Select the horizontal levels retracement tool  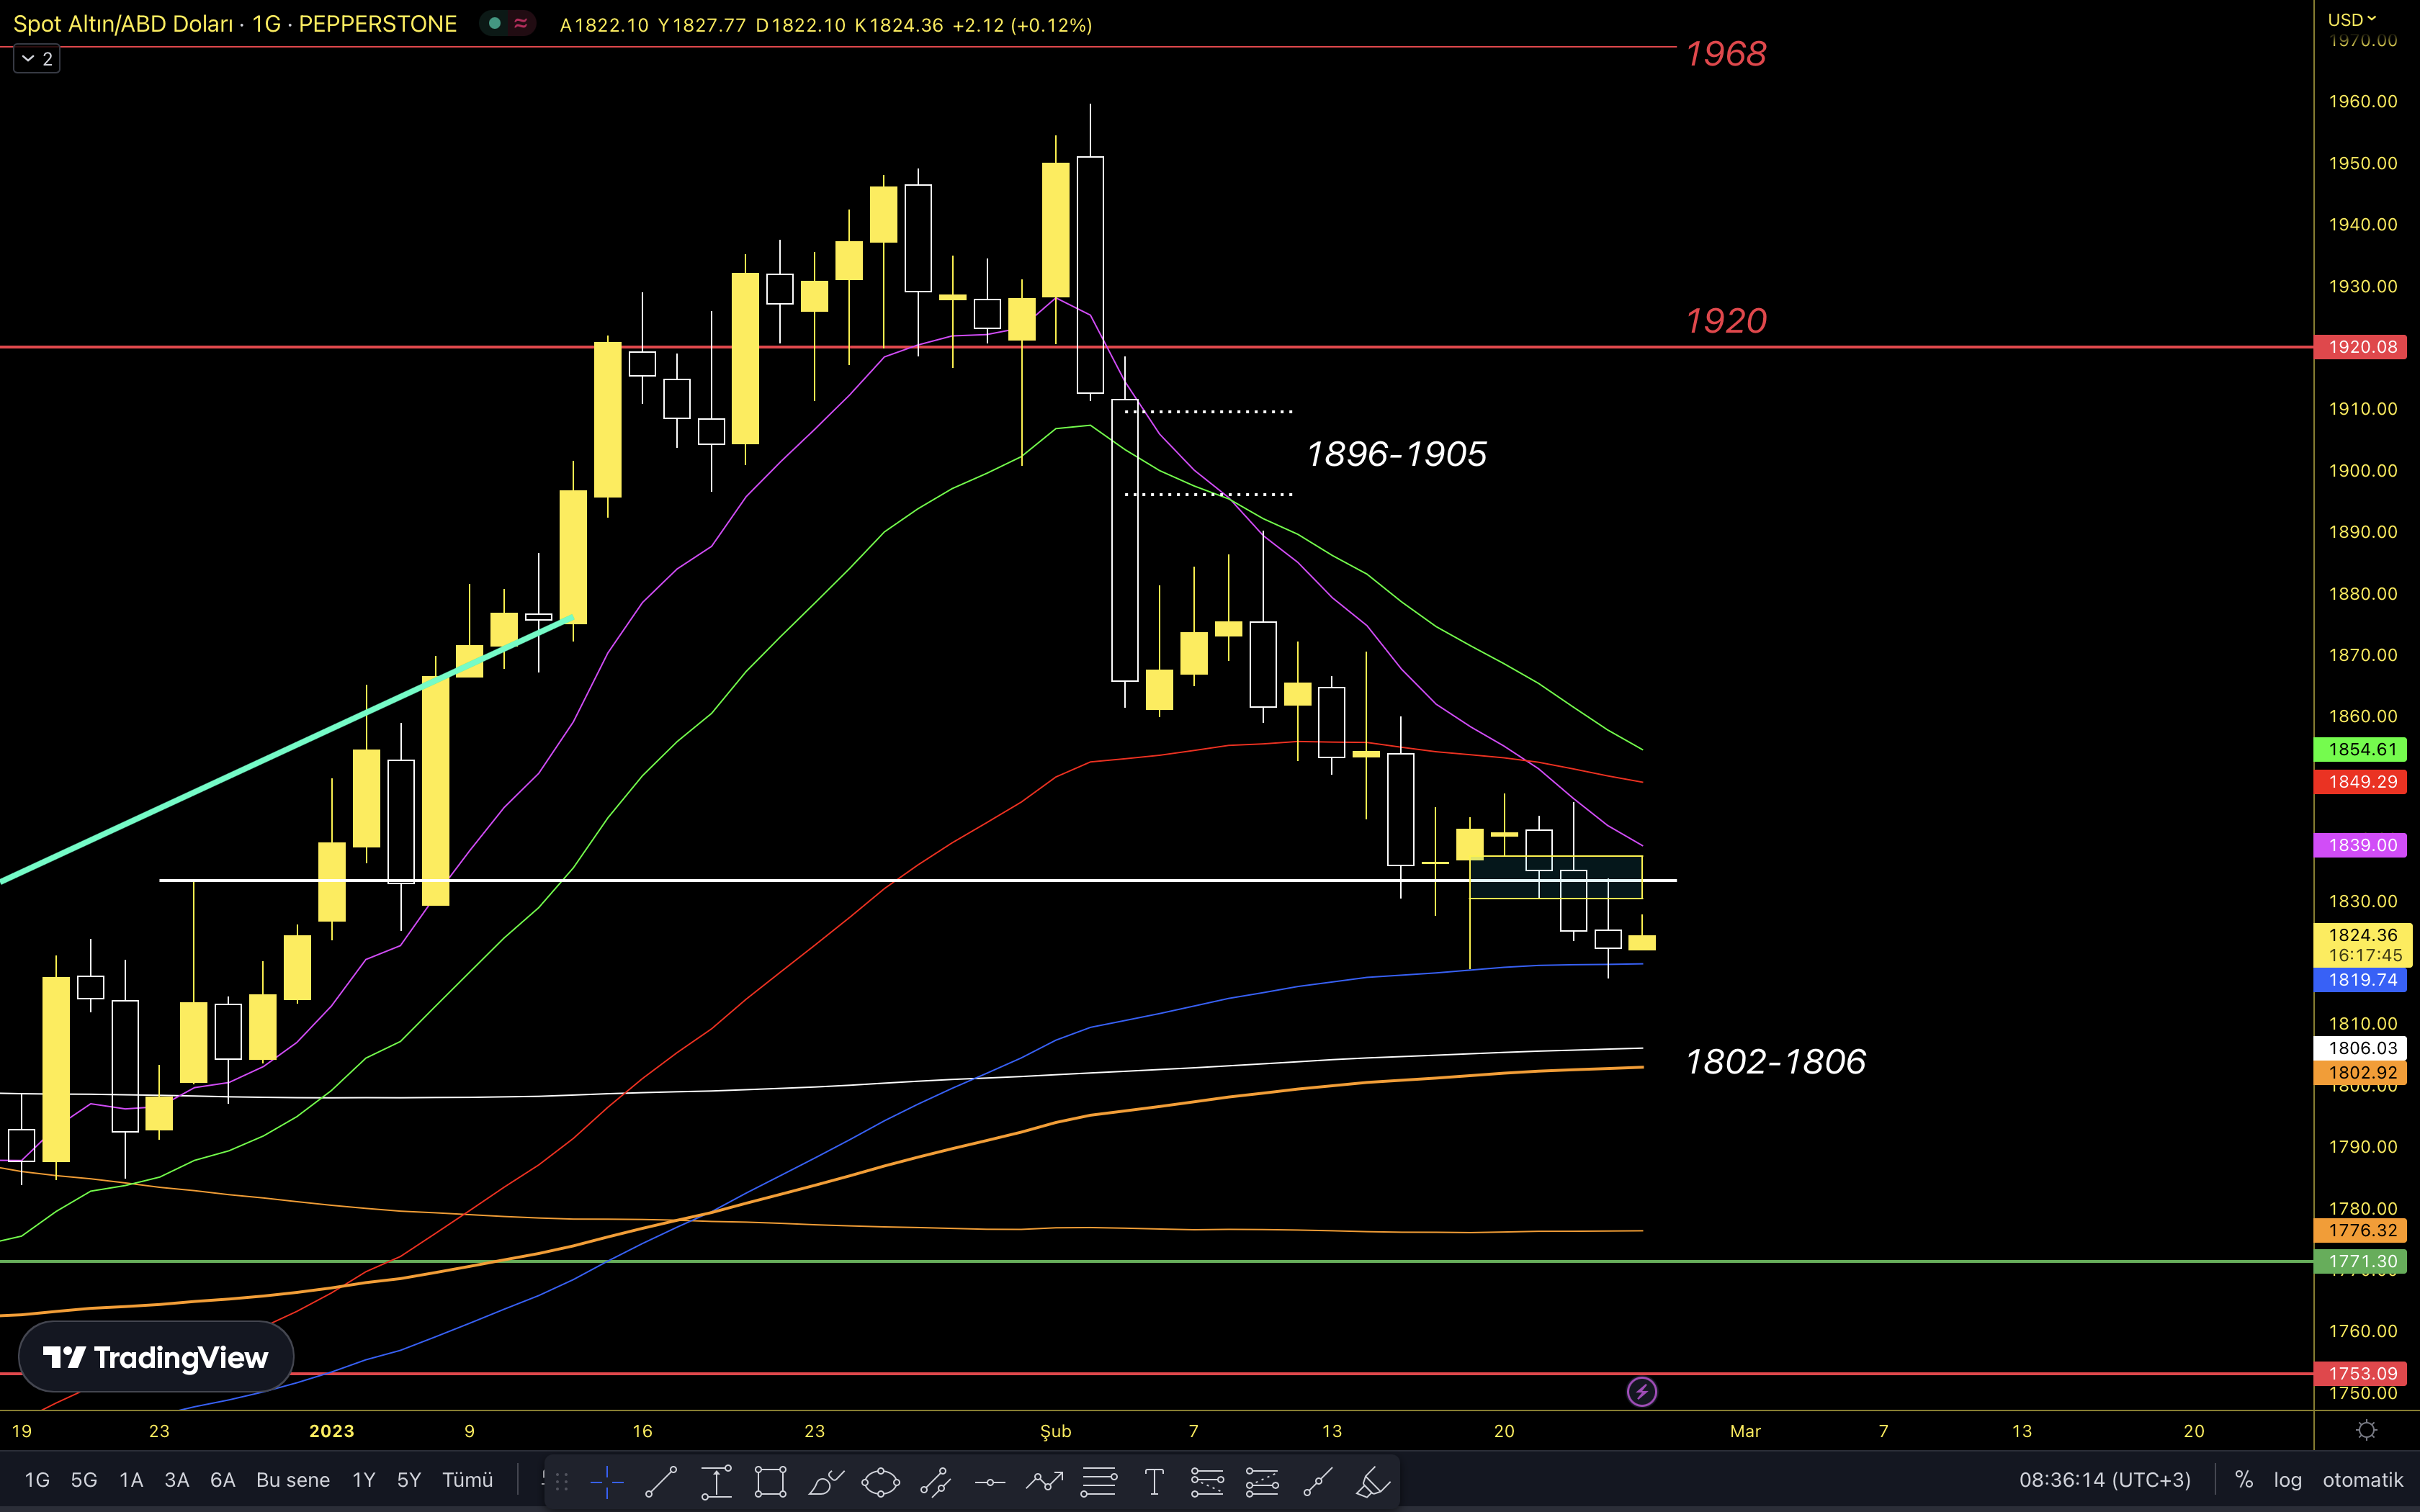click(1099, 1481)
